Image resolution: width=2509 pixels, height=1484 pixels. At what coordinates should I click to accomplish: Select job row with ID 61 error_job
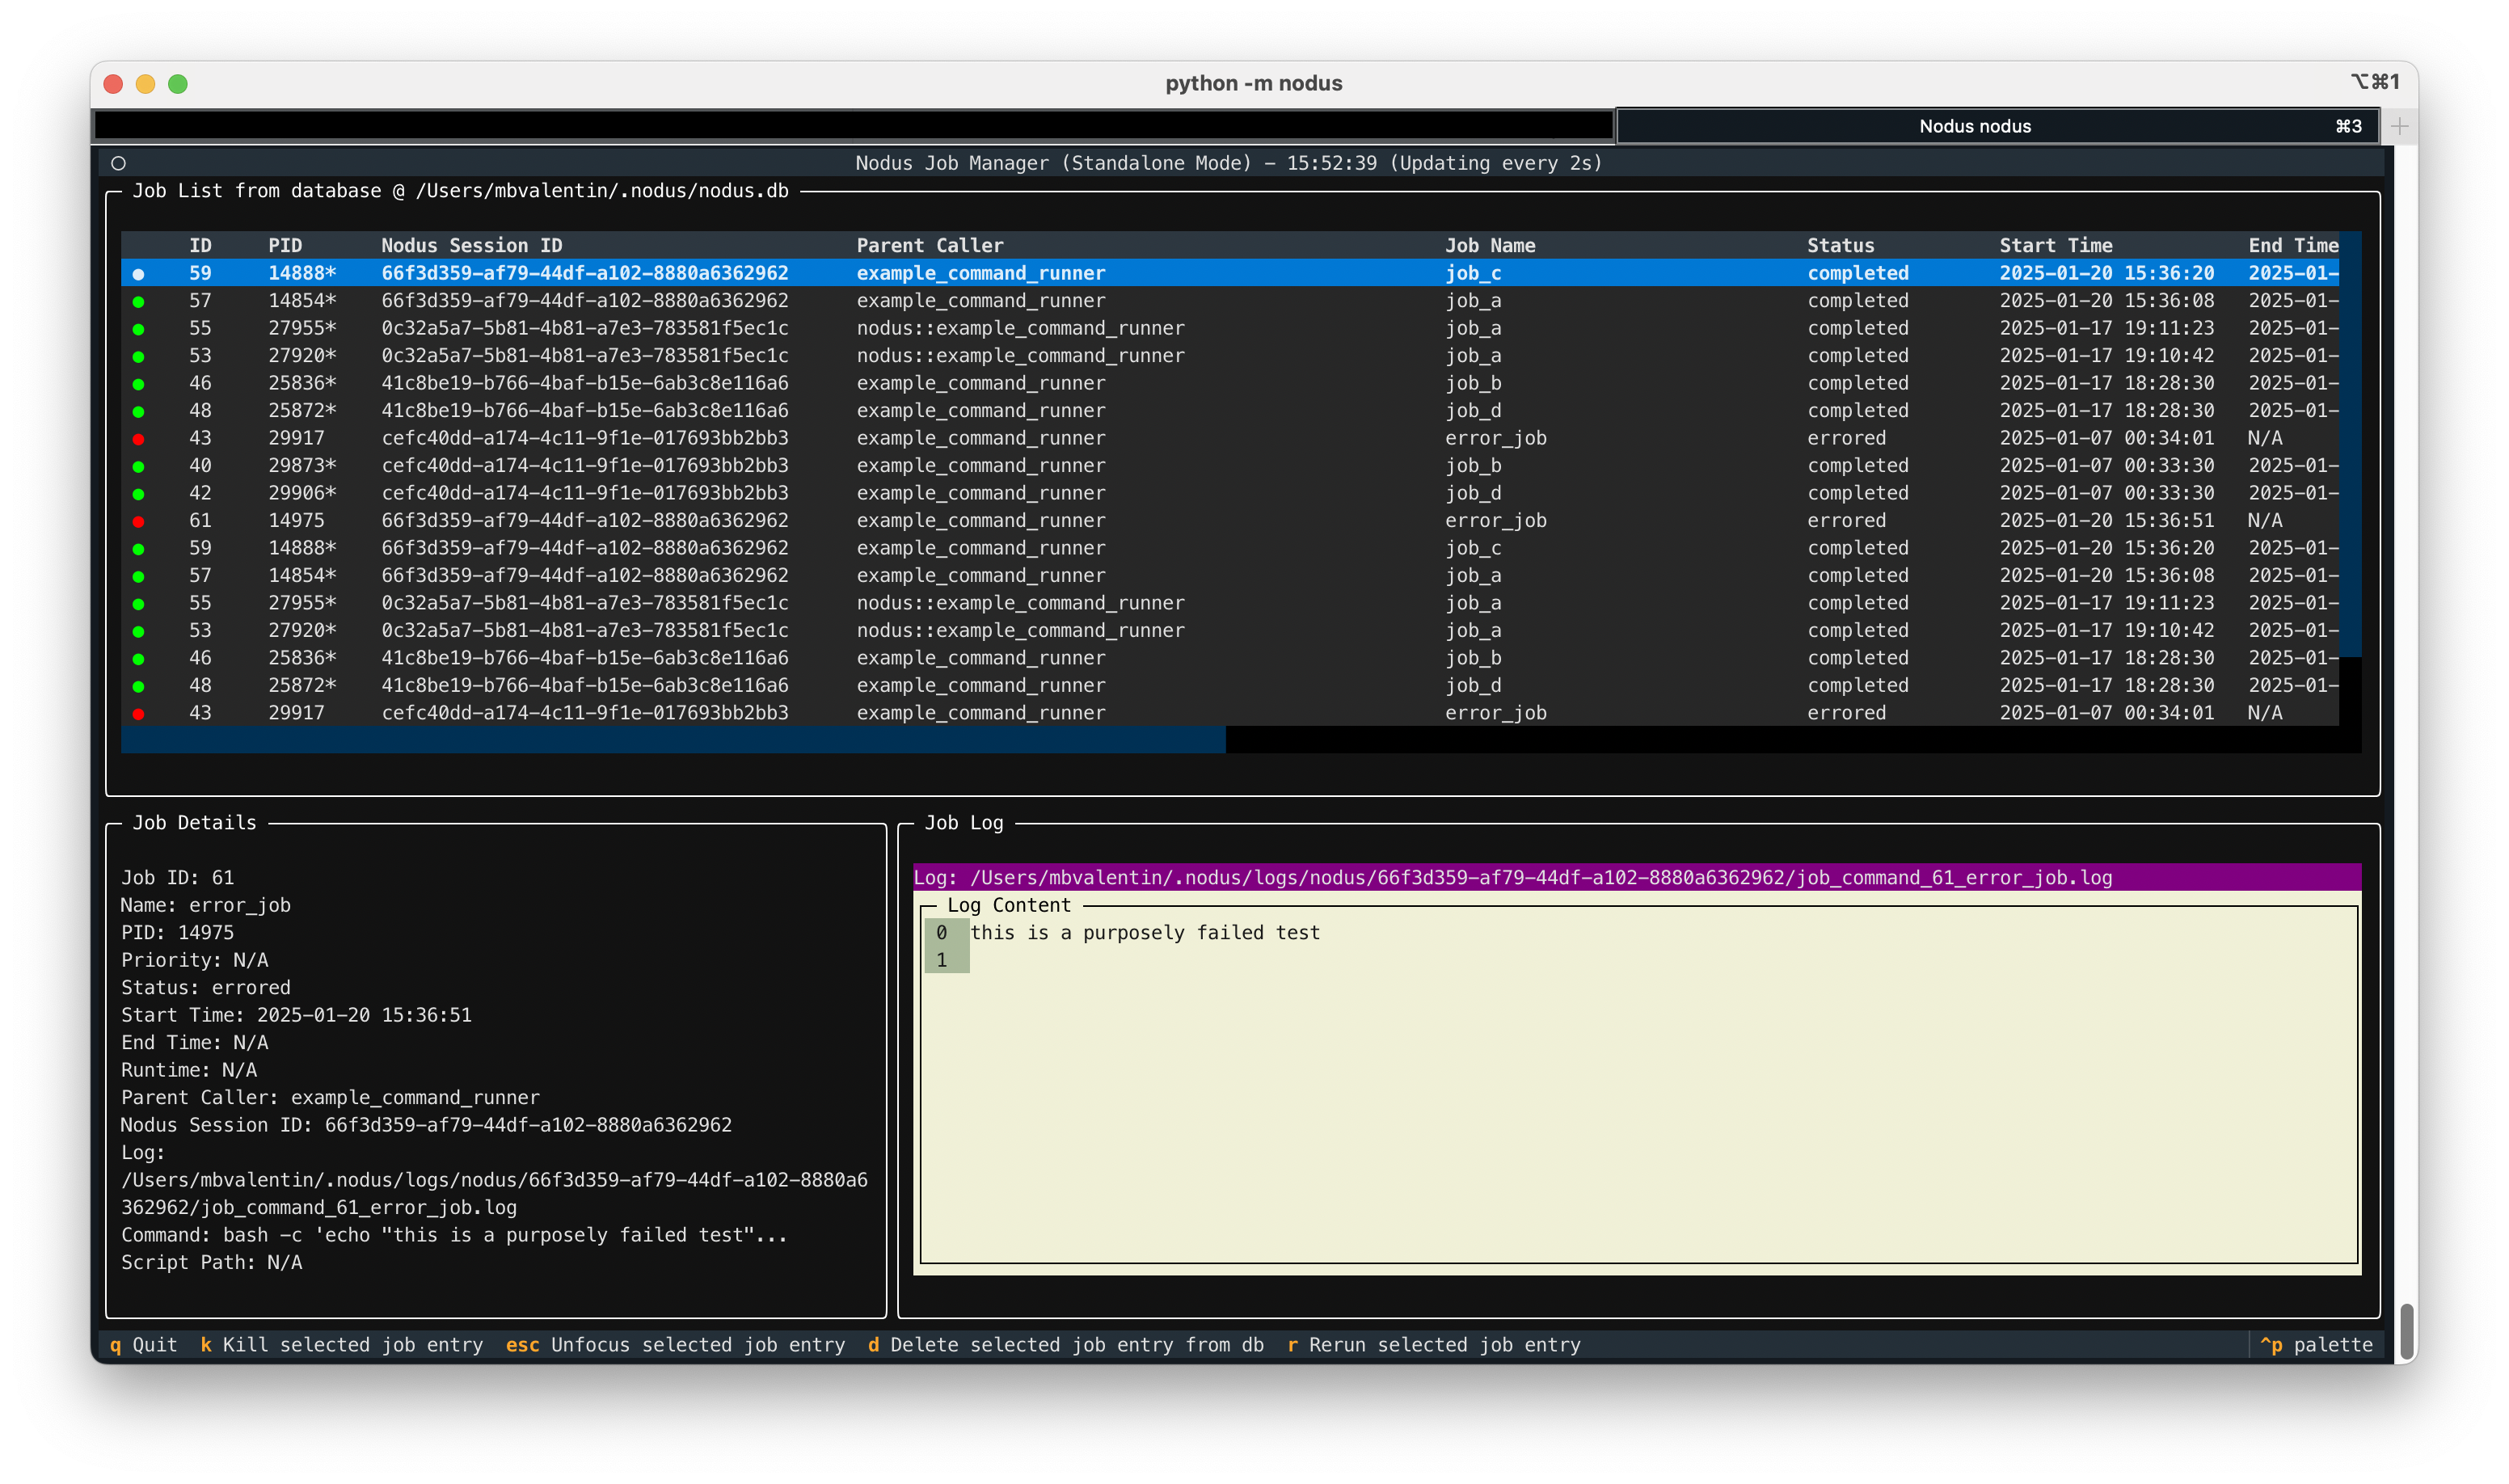point(1229,520)
